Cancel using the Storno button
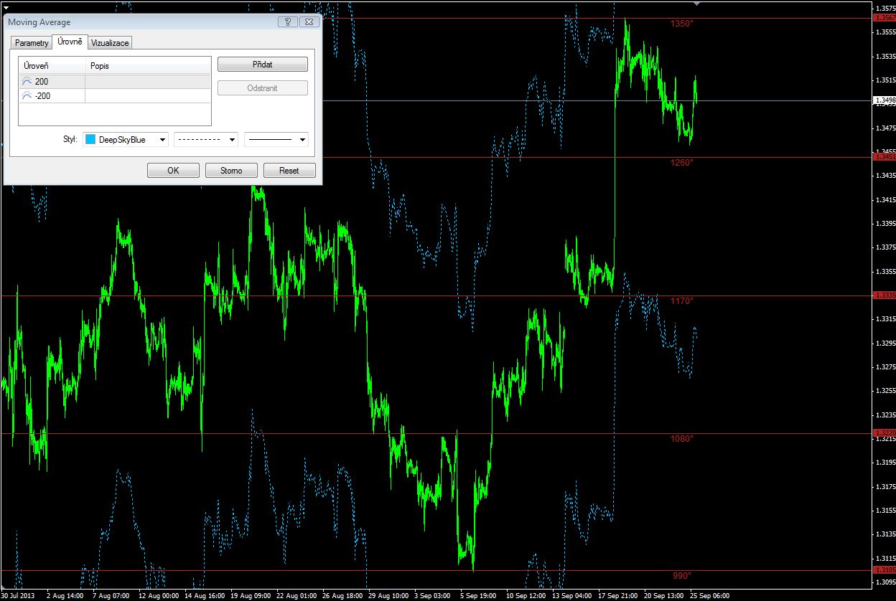Screen dimensions: 896x601 231,171
